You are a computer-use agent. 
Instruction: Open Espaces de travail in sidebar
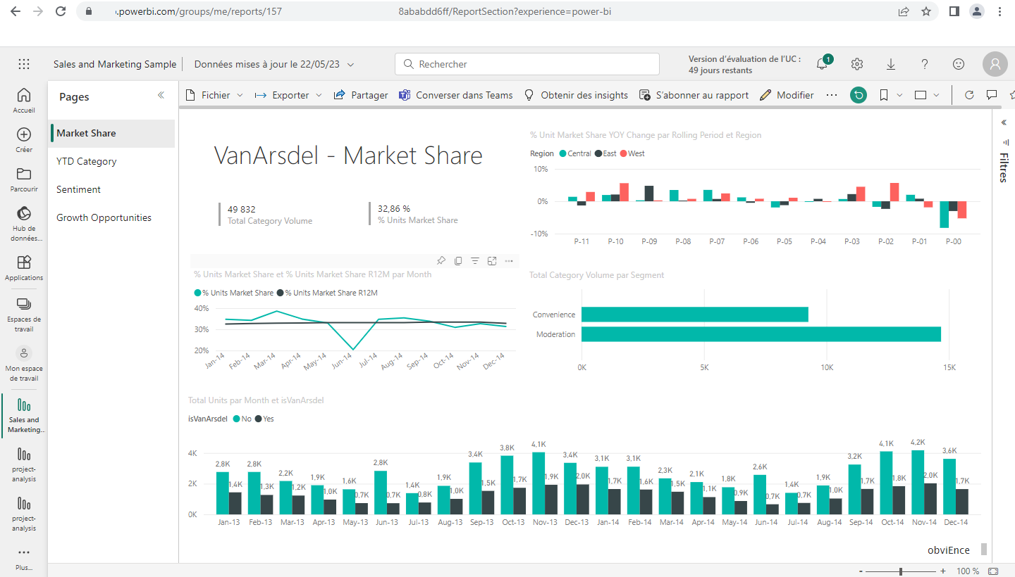tap(24, 314)
